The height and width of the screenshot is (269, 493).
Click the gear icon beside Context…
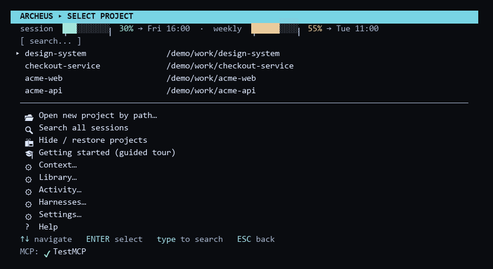coord(28,167)
